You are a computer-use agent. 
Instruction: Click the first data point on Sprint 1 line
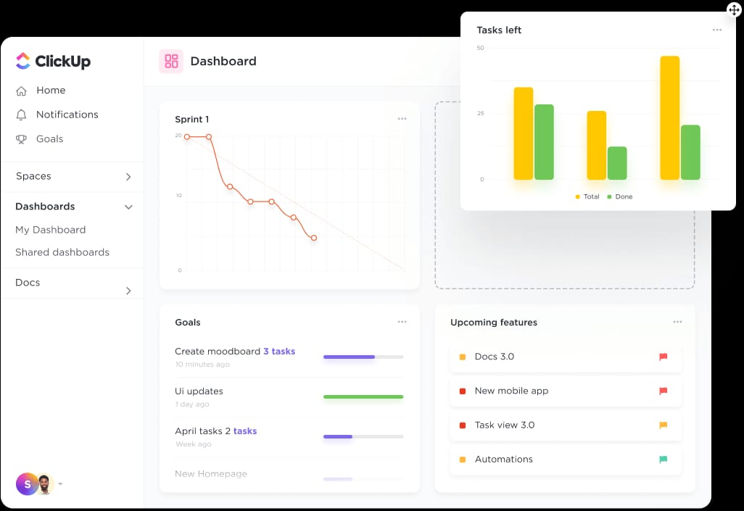187,137
